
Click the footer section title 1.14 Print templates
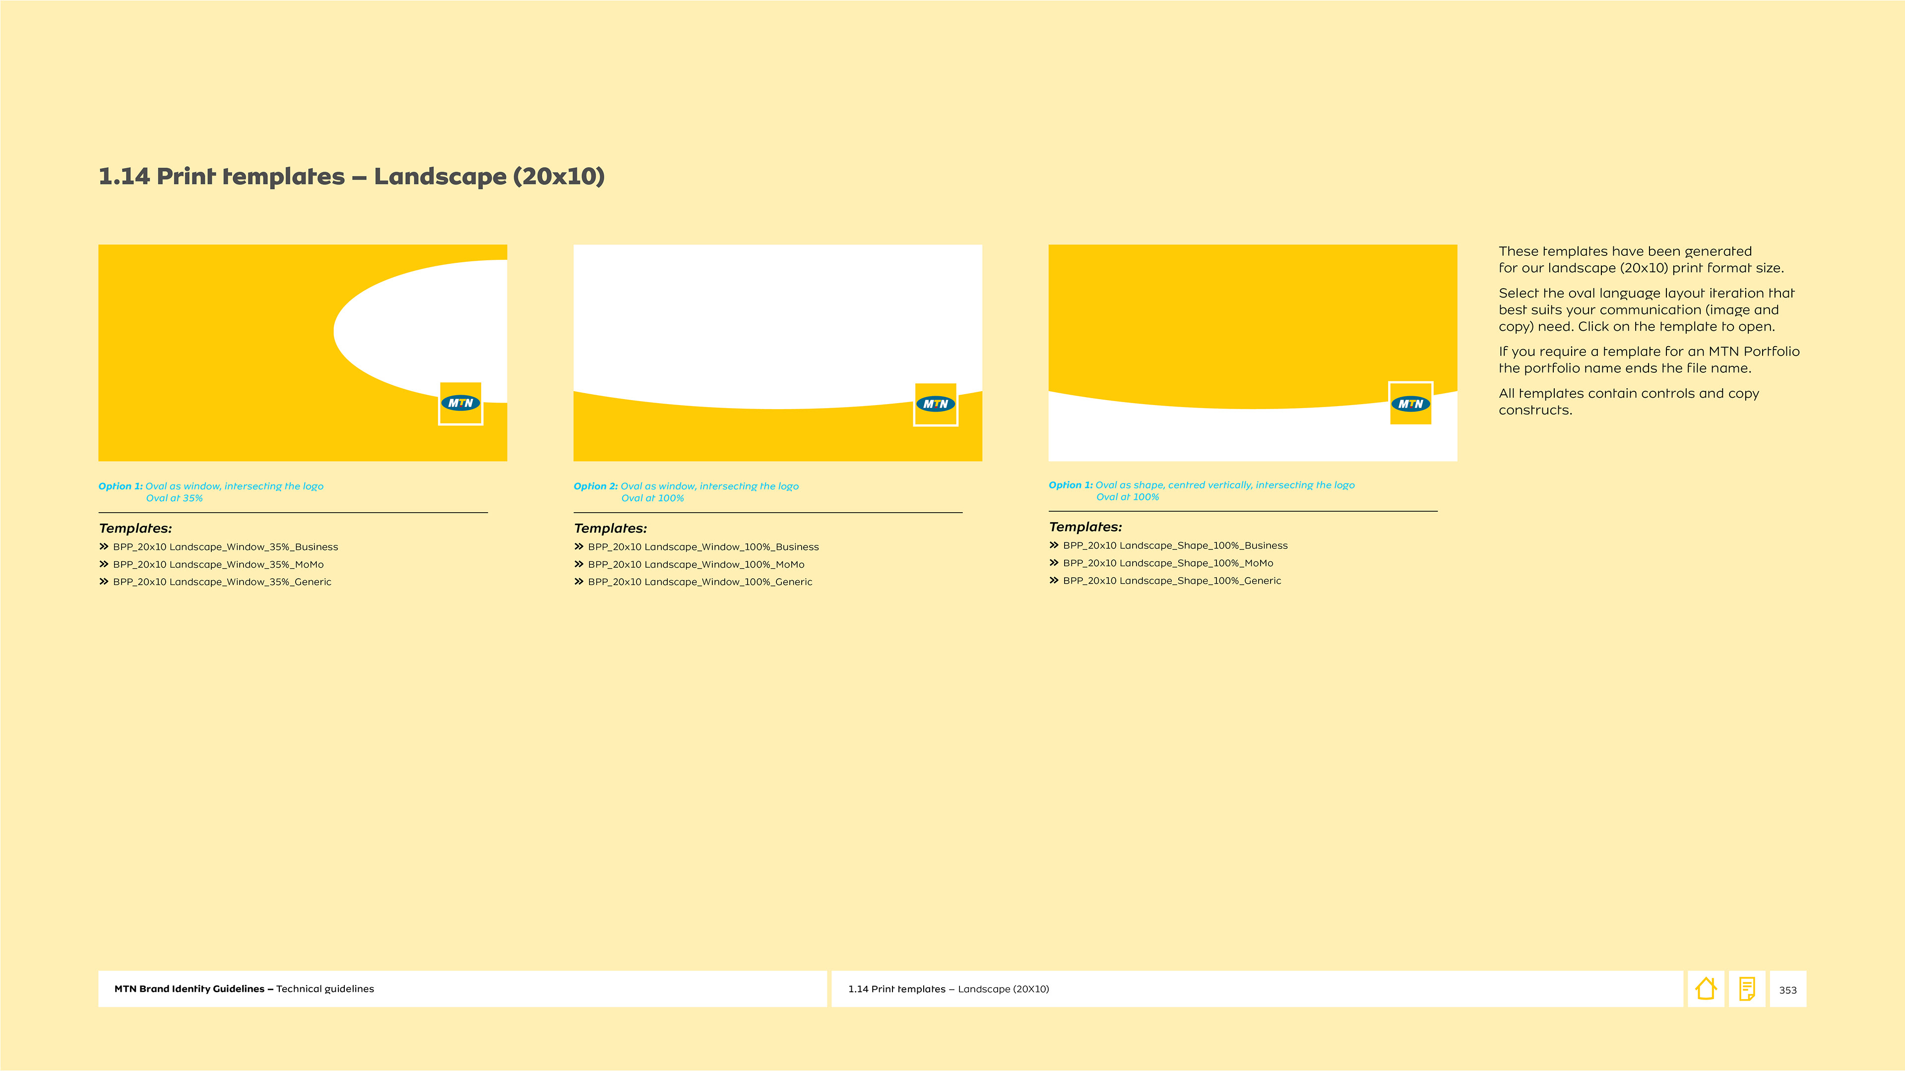[948, 989]
